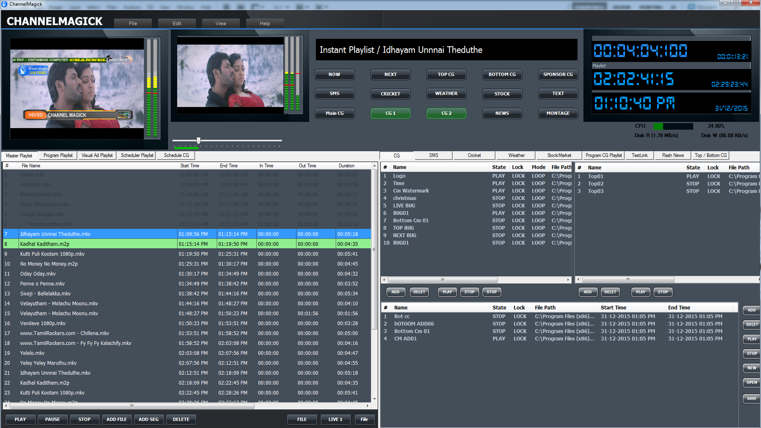Image resolution: width=761 pixels, height=428 pixels.
Task: Click the playlist vertical scrollbar down arrow
Action: [x=374, y=399]
